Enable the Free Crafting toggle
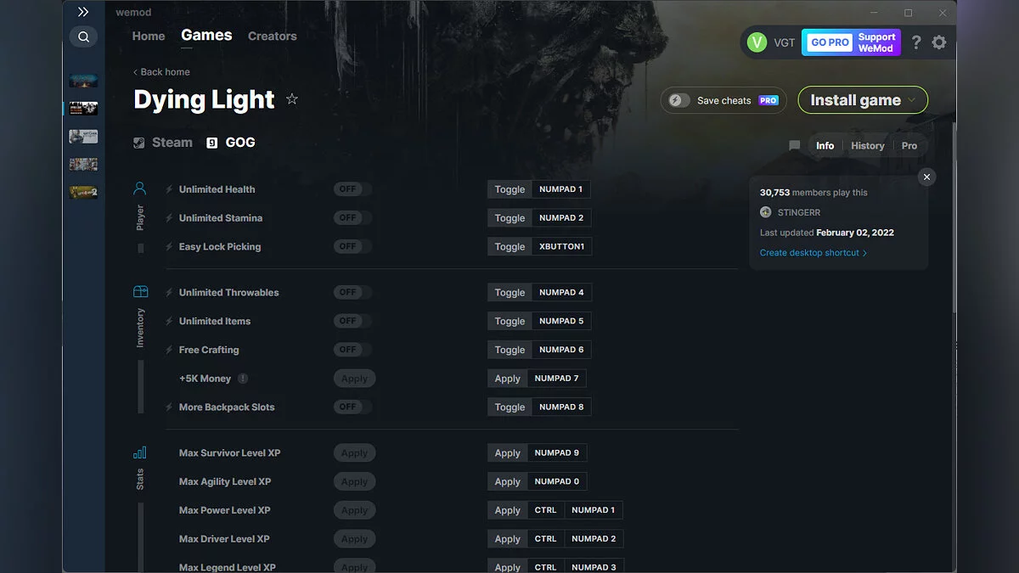The height and width of the screenshot is (573, 1019). (352, 350)
